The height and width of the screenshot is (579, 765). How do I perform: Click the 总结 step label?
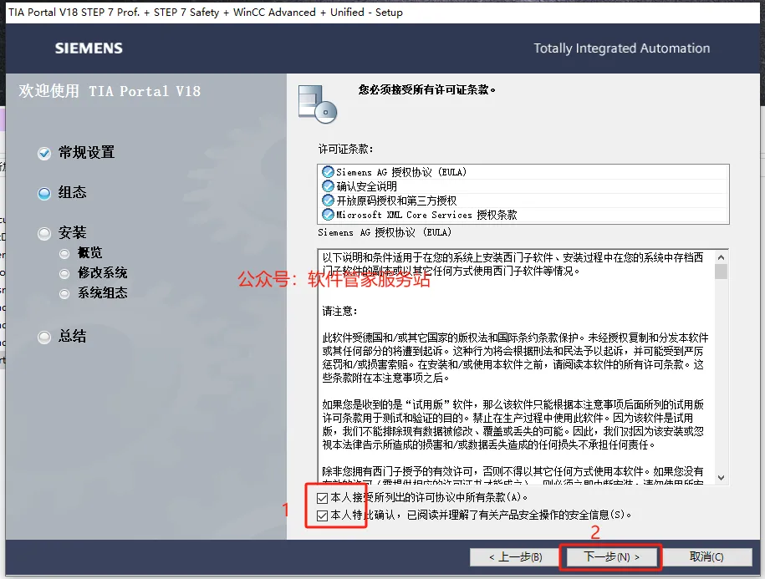(72, 336)
